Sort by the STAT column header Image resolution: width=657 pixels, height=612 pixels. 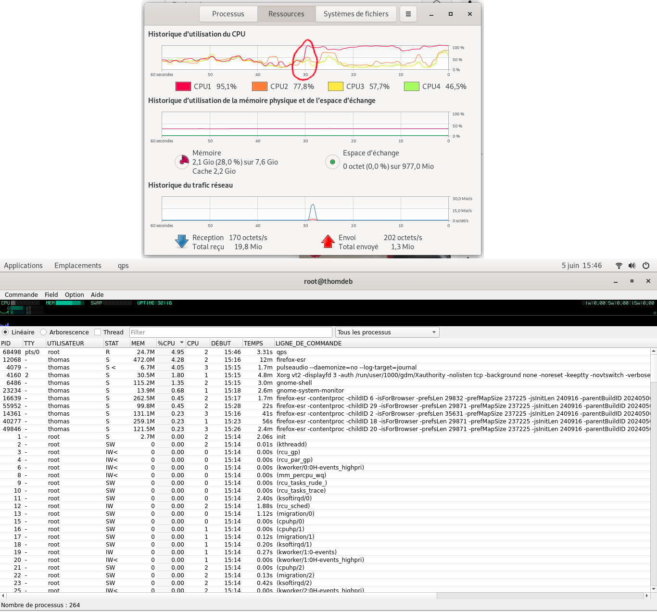tap(117, 344)
